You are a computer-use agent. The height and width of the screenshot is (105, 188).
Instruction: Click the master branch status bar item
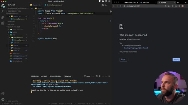pyautogui.click(x=6, y=104)
